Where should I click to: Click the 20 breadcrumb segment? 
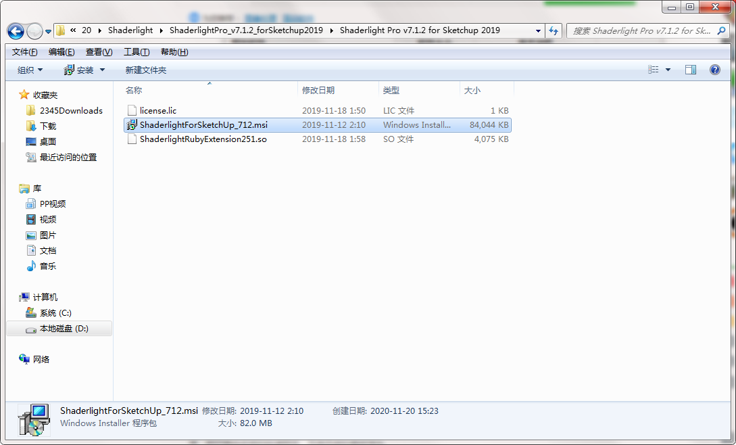coord(87,30)
